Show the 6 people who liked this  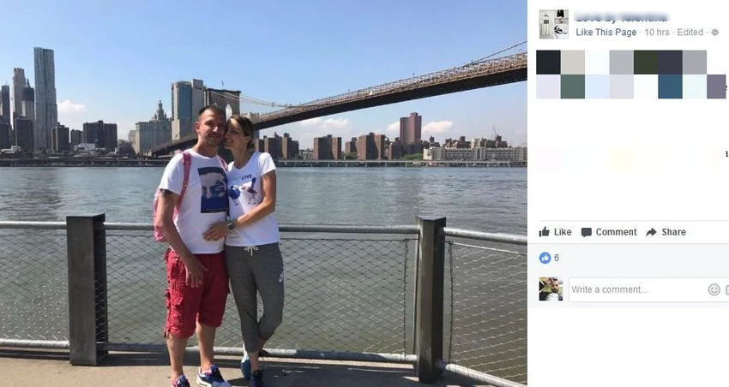pyautogui.click(x=557, y=258)
